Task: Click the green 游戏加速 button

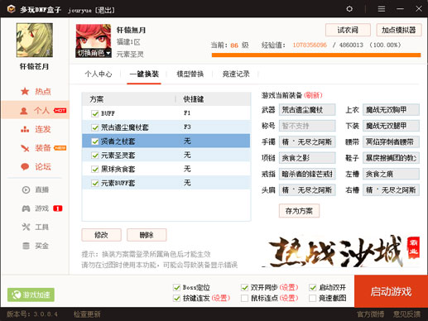Action: [31, 295]
